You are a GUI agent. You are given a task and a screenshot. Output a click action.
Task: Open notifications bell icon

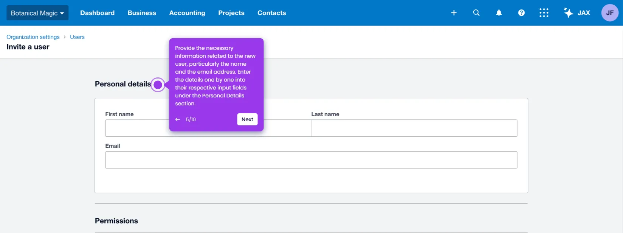click(499, 13)
